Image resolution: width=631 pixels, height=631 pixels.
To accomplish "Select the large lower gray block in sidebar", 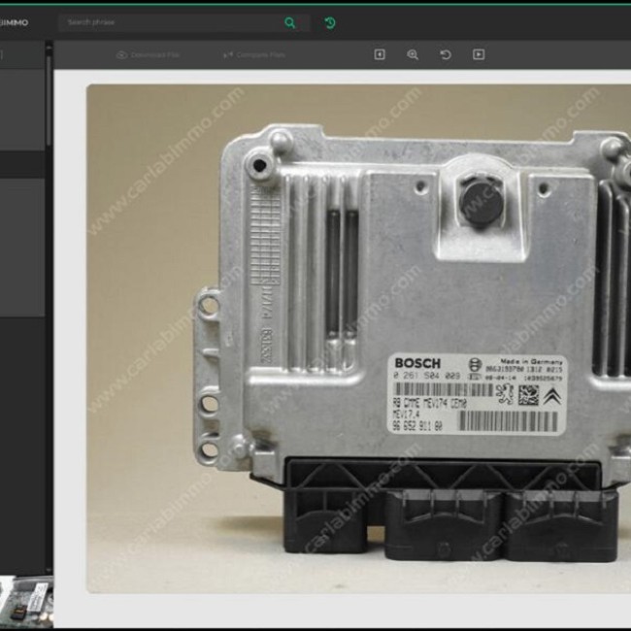I will (22, 248).
